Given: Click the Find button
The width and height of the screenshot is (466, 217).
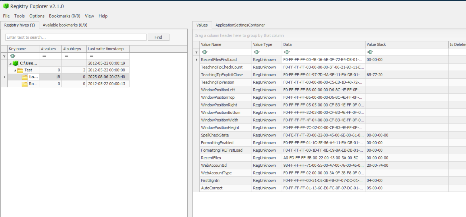Looking at the screenshot, I should click(158, 37).
